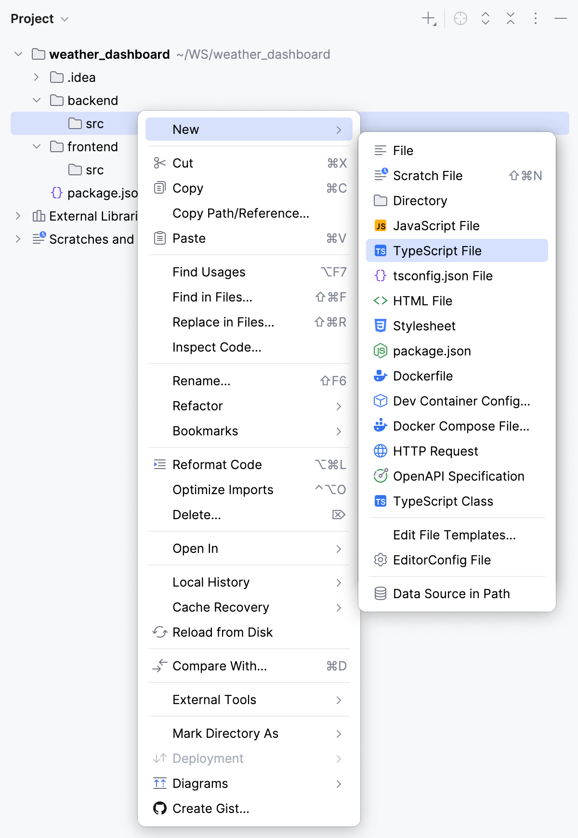The image size is (578, 838).
Task: Select package.json file in project tree
Action: (x=94, y=193)
